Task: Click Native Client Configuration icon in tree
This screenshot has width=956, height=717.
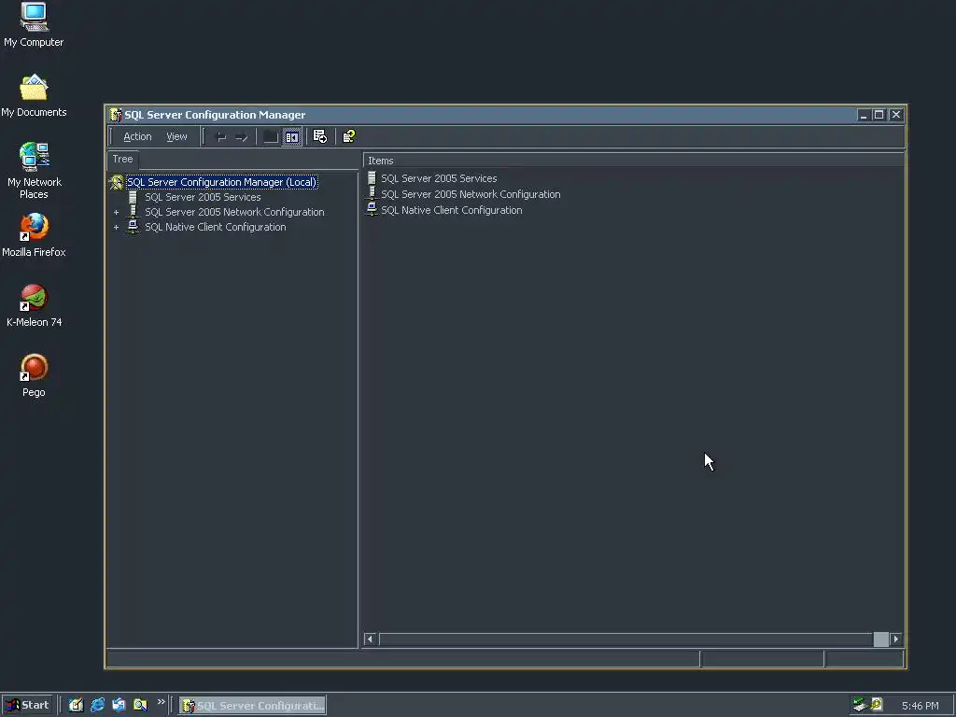Action: click(x=133, y=226)
